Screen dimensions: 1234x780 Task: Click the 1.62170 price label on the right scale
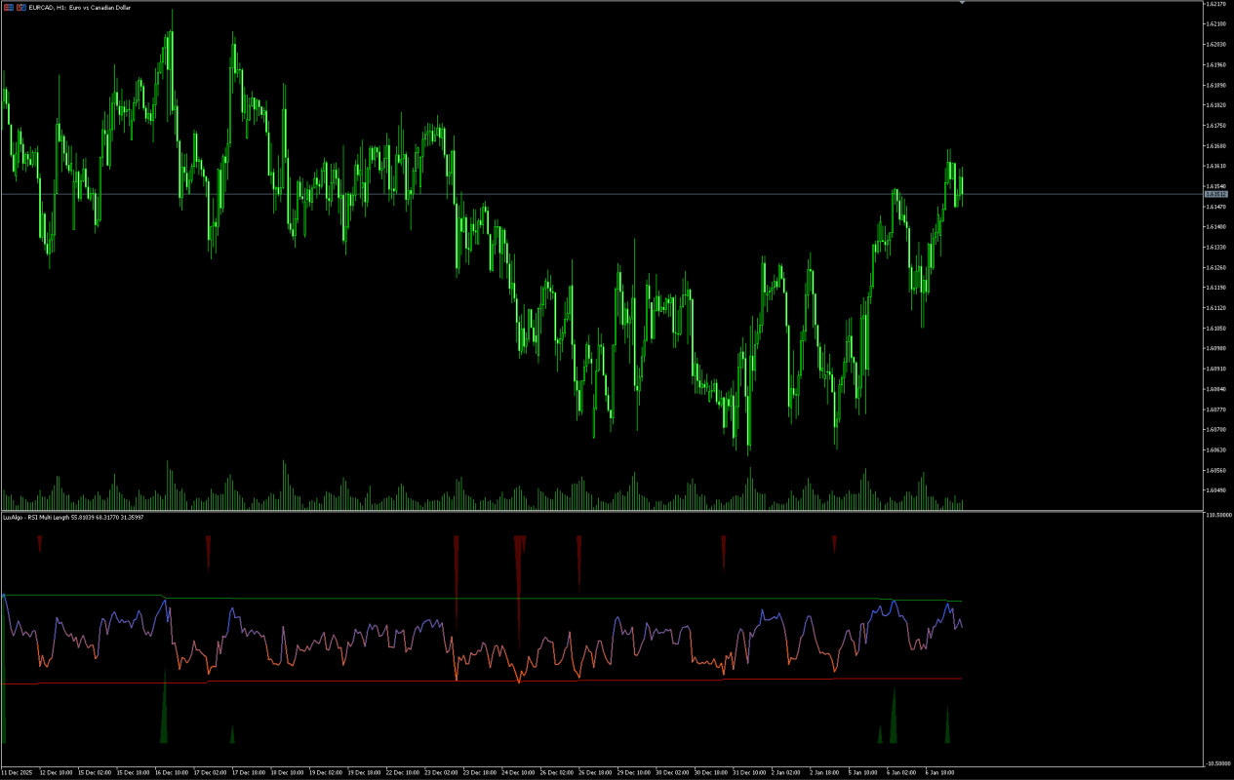point(1216,4)
